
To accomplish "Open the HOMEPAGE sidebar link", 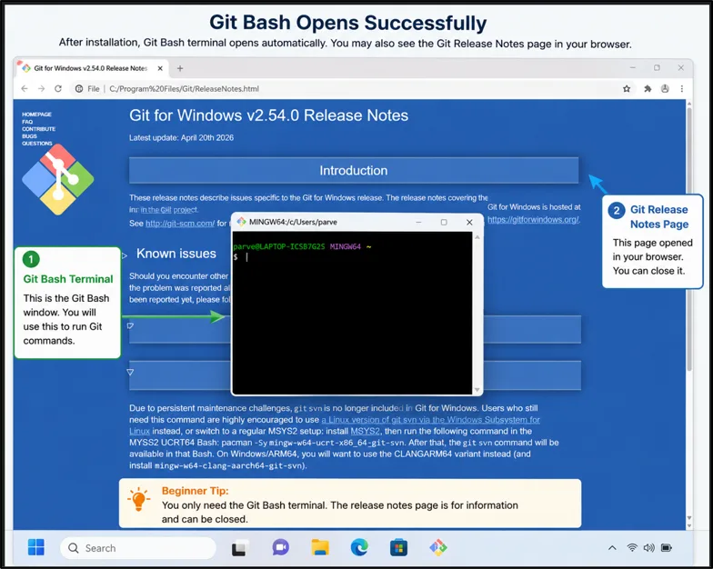I will [36, 115].
